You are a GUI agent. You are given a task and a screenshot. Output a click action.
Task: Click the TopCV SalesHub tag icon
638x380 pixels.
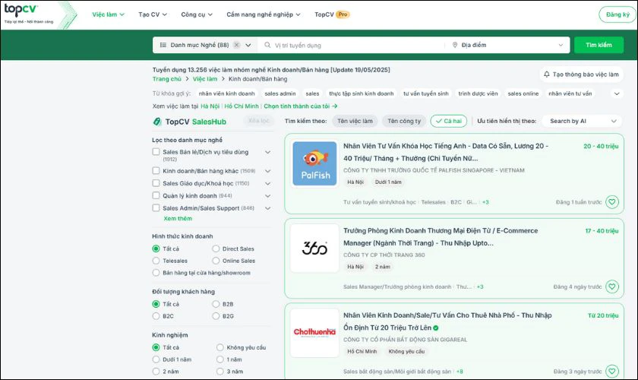click(x=157, y=122)
